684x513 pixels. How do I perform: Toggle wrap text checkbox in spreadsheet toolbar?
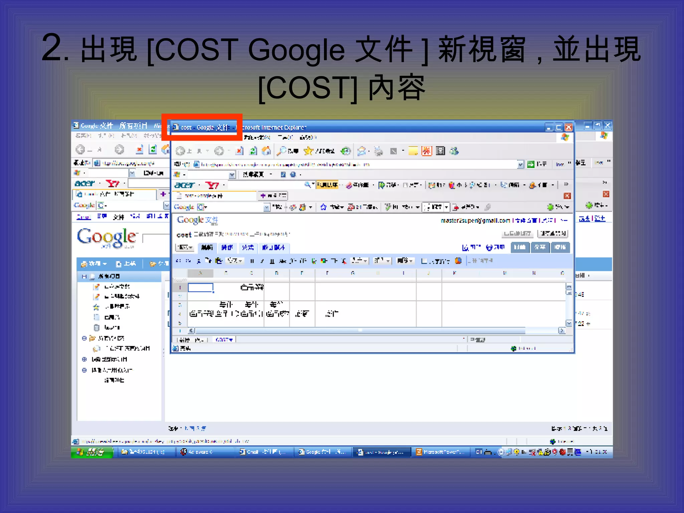(x=424, y=261)
